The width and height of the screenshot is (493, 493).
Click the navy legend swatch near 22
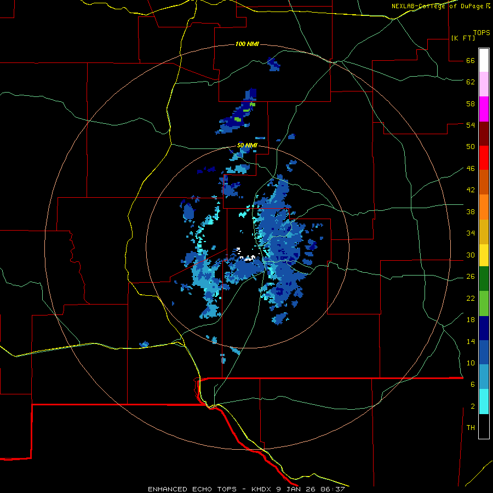click(x=484, y=328)
